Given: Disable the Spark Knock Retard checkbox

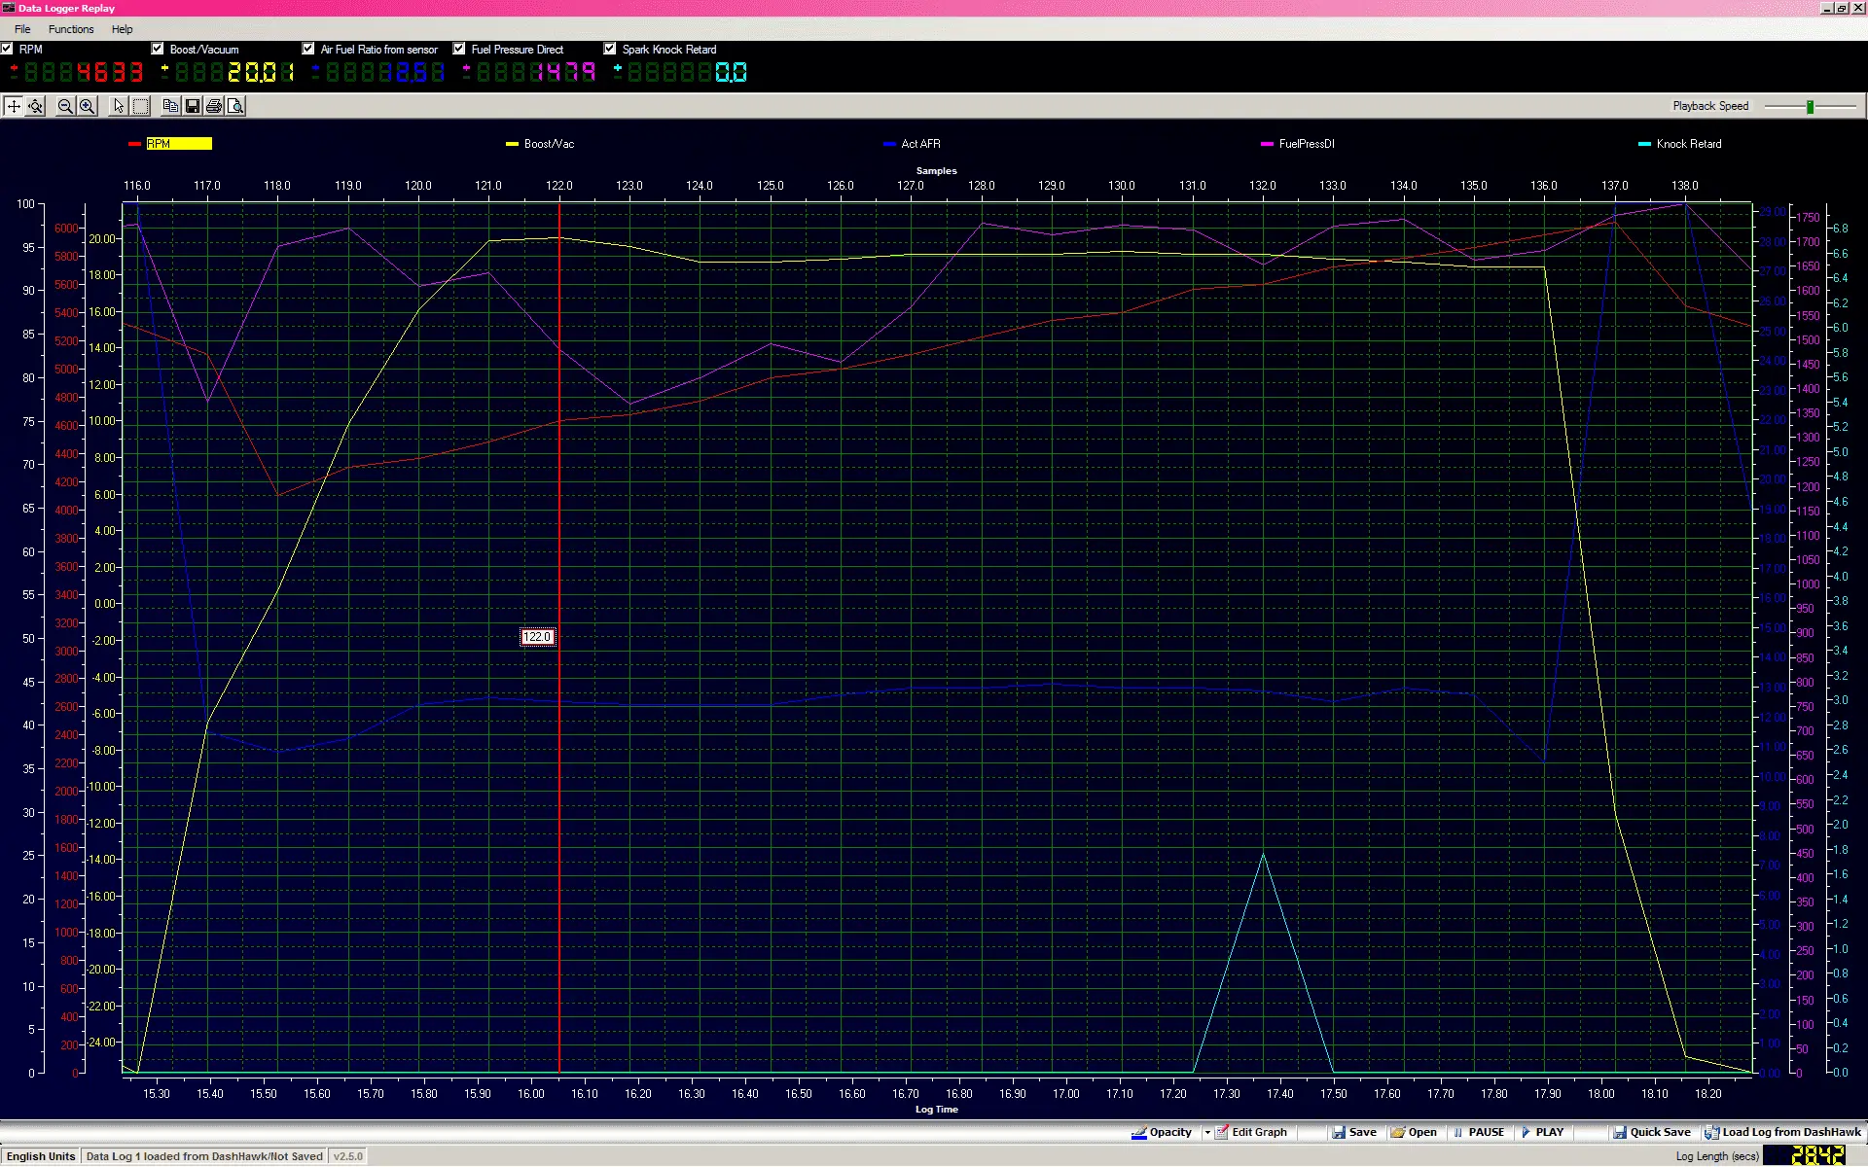Looking at the screenshot, I should [x=610, y=49].
